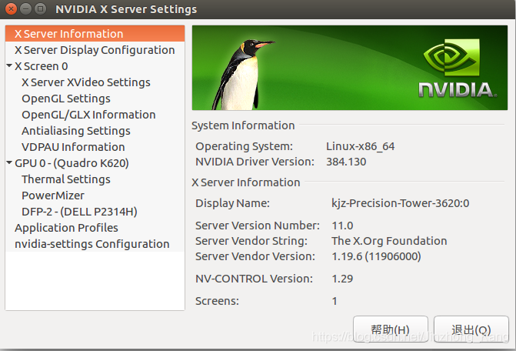This screenshot has height=351, width=516.
Task: Click The X.Org Foundation vendor string
Action: pyautogui.click(x=389, y=241)
